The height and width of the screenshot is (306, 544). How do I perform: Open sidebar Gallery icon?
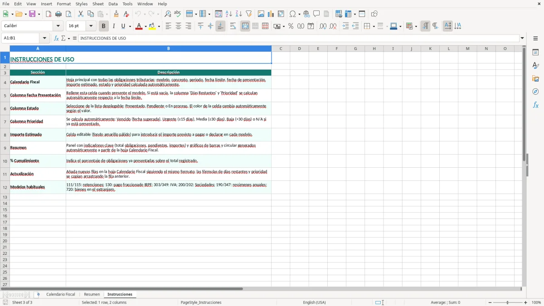[535, 79]
